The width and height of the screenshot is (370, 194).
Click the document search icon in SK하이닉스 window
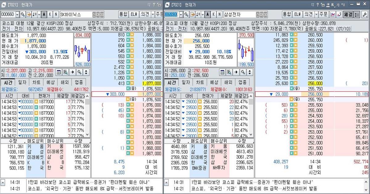[65, 72]
